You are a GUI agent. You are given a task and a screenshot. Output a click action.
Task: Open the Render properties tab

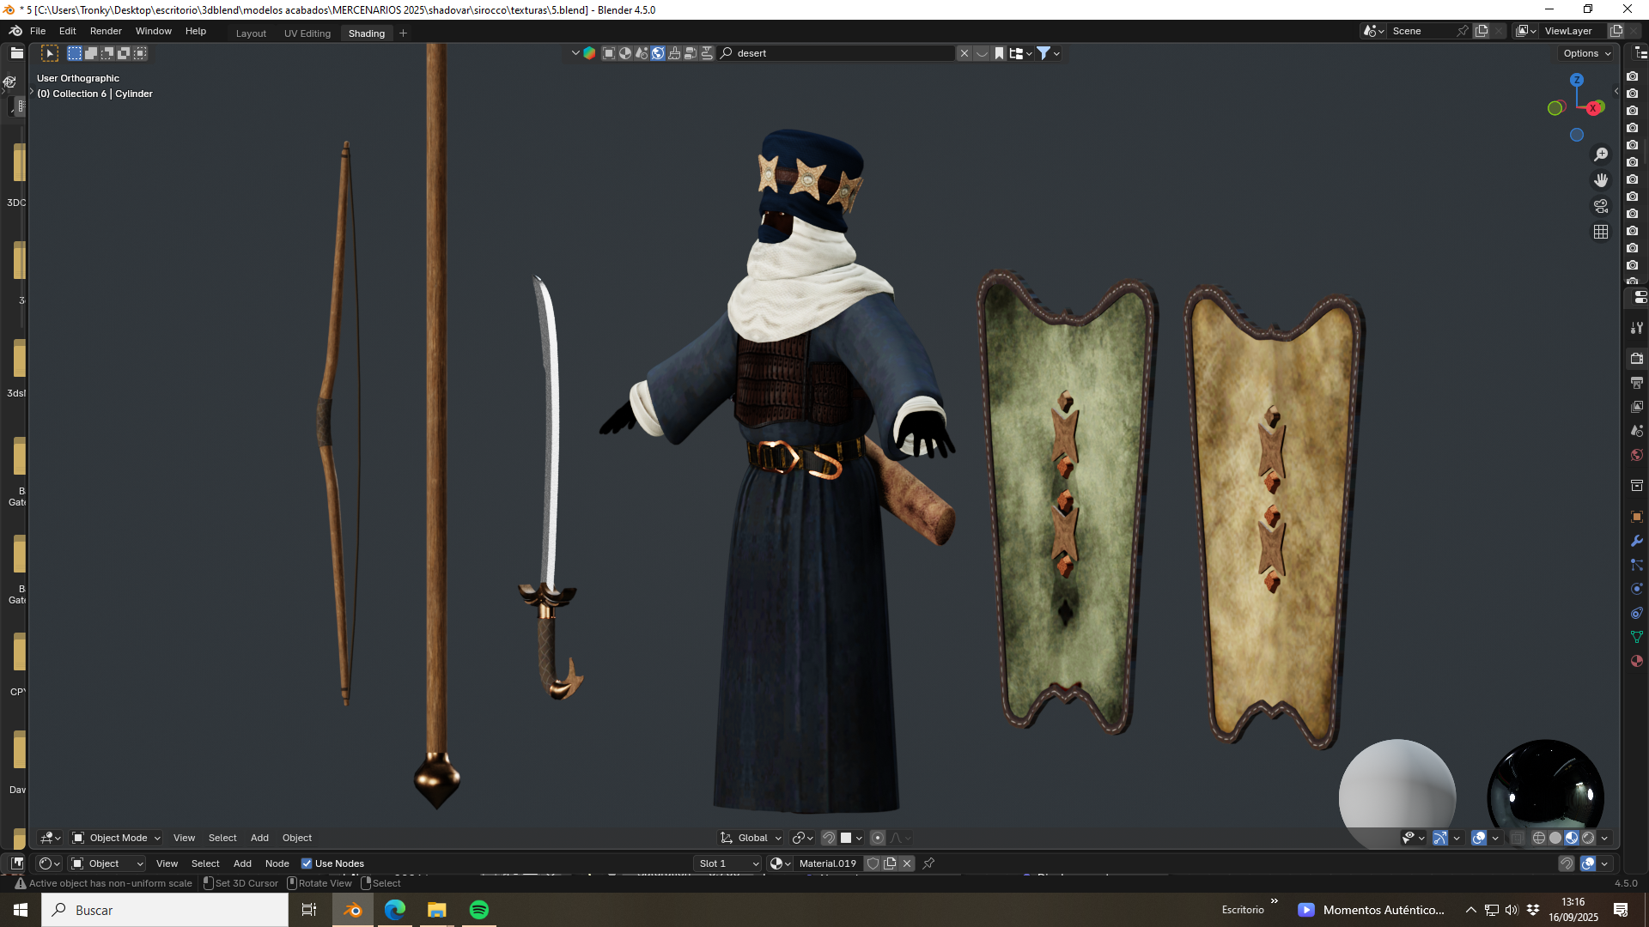pyautogui.click(x=1637, y=359)
